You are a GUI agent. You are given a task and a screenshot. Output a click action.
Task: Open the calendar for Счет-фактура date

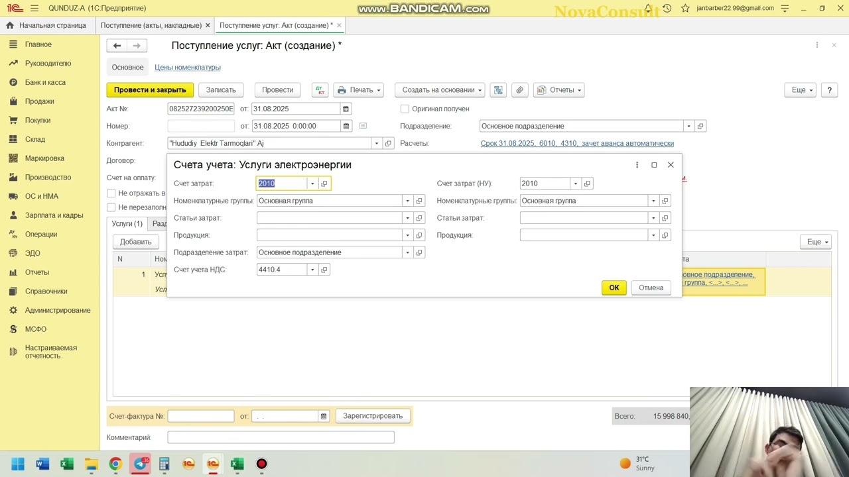tap(324, 416)
